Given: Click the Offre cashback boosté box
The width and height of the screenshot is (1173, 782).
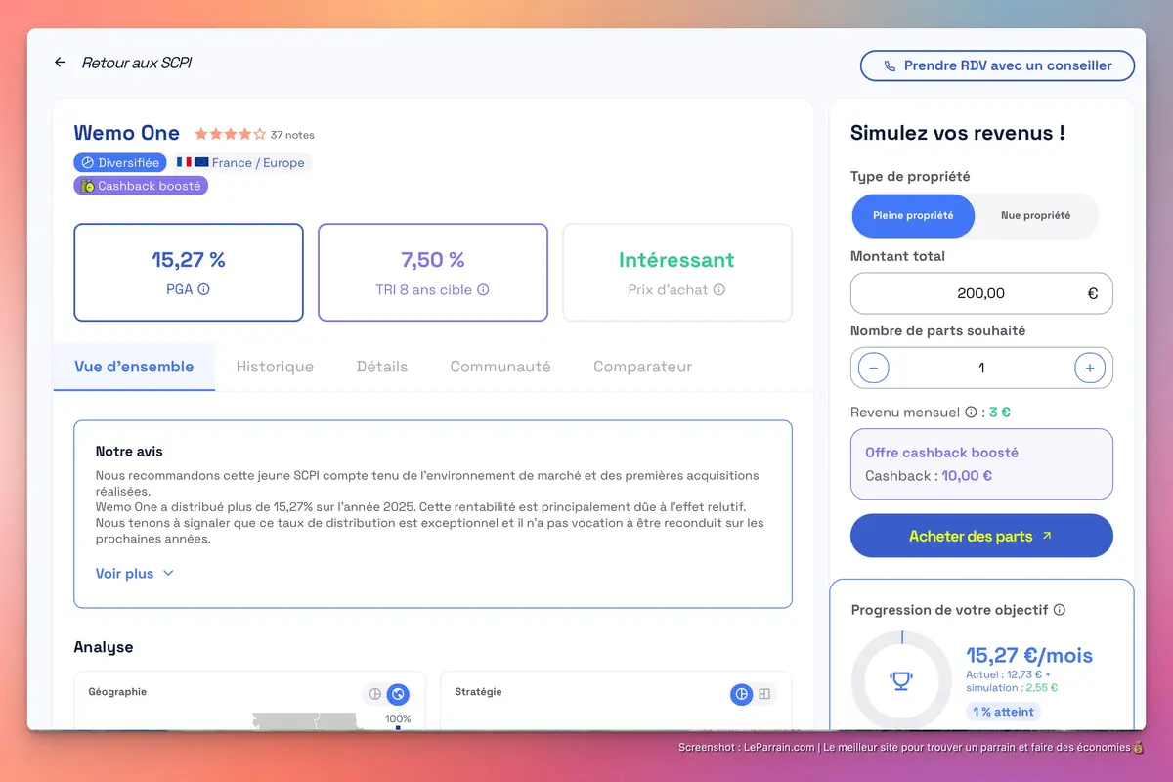Looking at the screenshot, I should tap(981, 464).
